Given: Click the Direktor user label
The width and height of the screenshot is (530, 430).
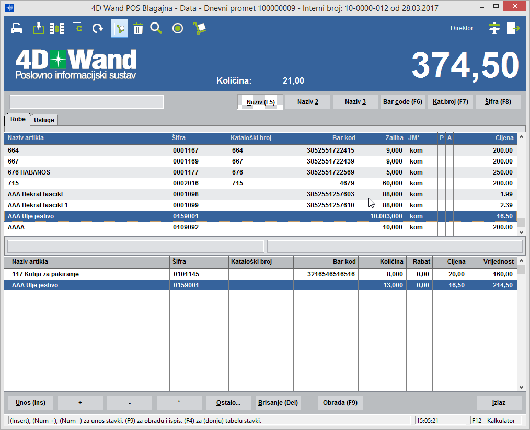Looking at the screenshot, I should [462, 28].
